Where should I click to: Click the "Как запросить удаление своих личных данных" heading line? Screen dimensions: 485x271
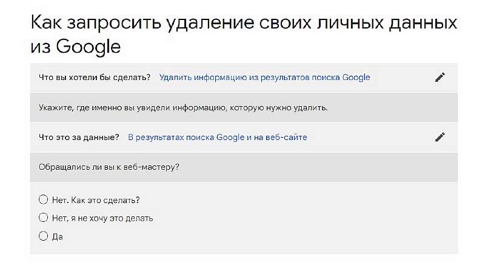click(243, 23)
